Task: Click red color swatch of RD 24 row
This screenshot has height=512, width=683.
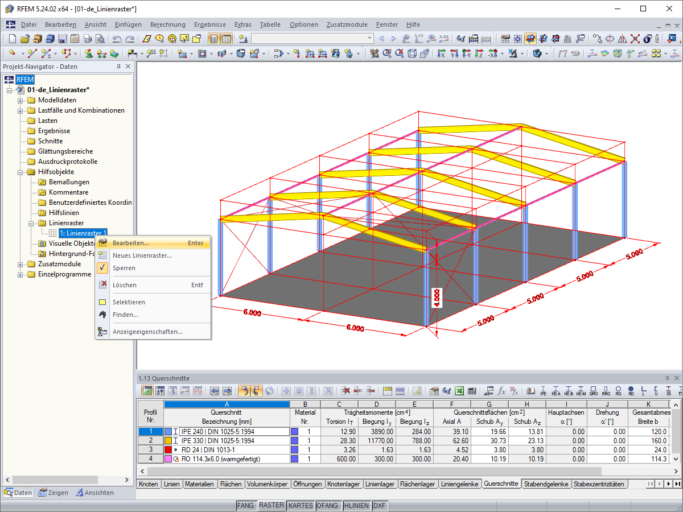Action: coord(168,449)
